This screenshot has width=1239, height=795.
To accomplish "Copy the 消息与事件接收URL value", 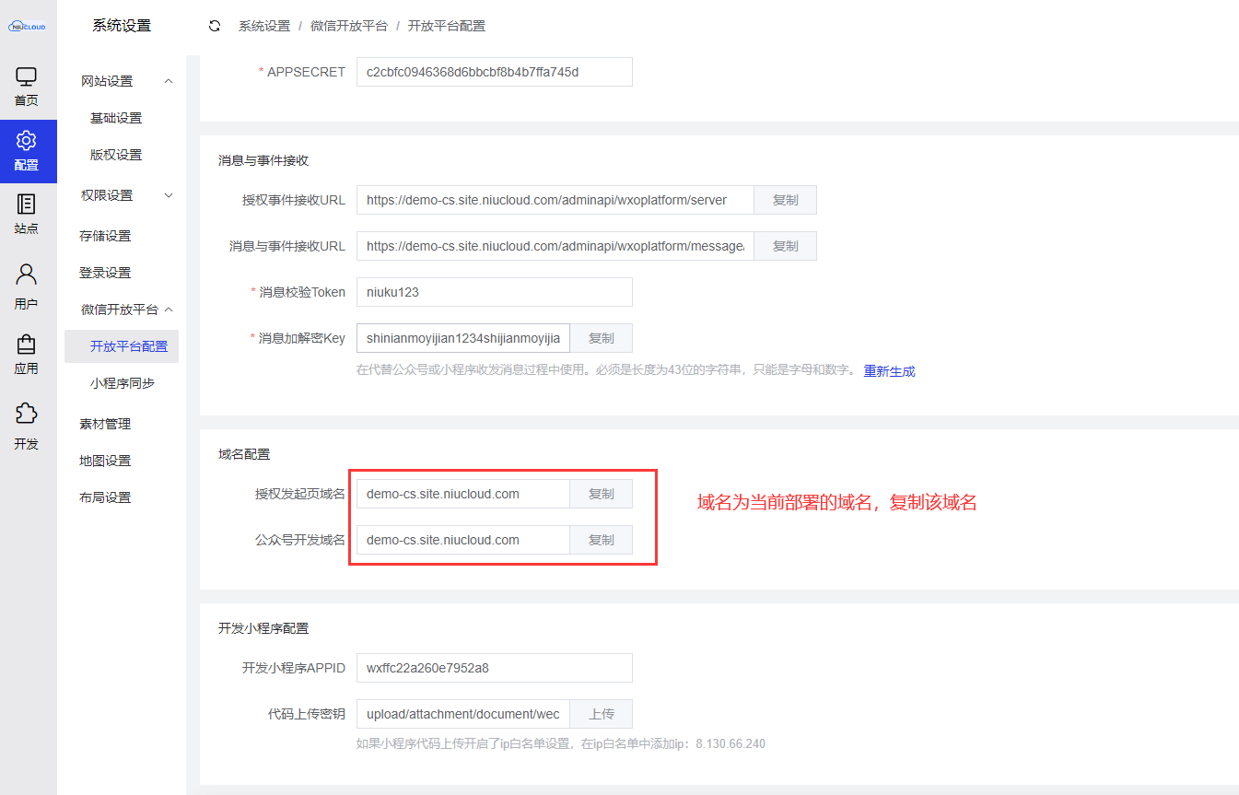I will 785,246.
